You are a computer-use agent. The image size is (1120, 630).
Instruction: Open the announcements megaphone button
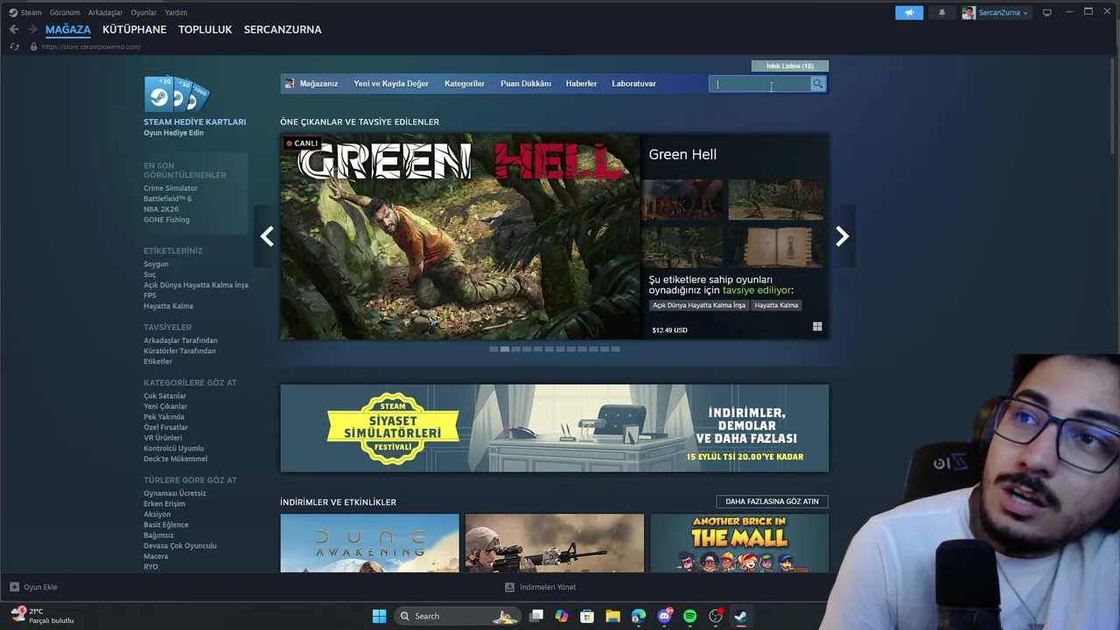tap(909, 12)
